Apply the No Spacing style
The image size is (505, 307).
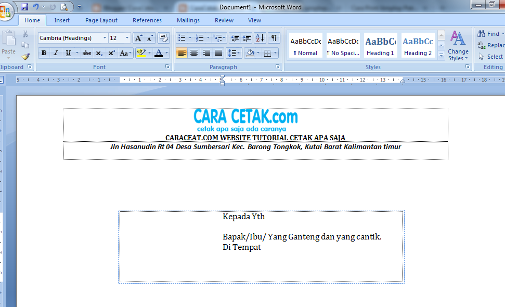343,45
